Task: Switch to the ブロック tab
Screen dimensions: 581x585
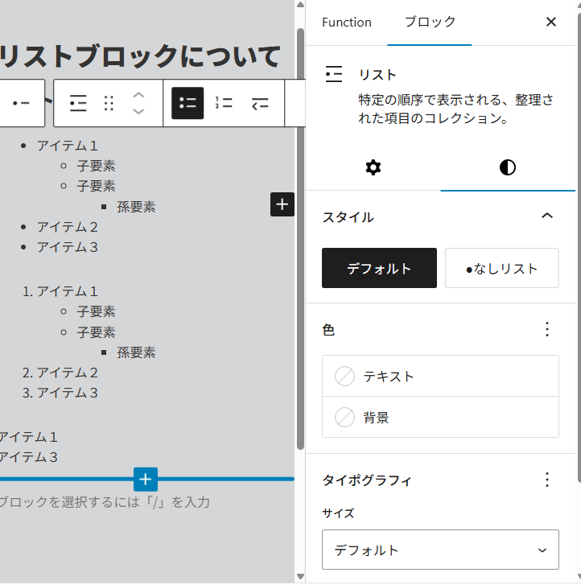Action: [x=430, y=23]
